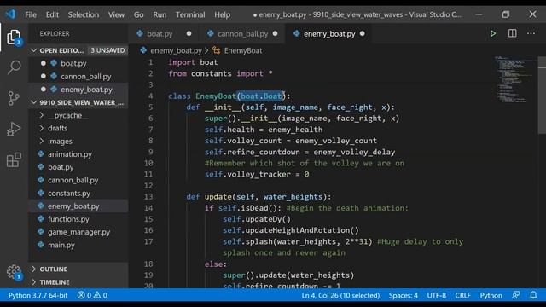This screenshot has width=546, height=307.
Task: Click enemy_boat.py in the breadcrumb
Action: click(x=176, y=50)
